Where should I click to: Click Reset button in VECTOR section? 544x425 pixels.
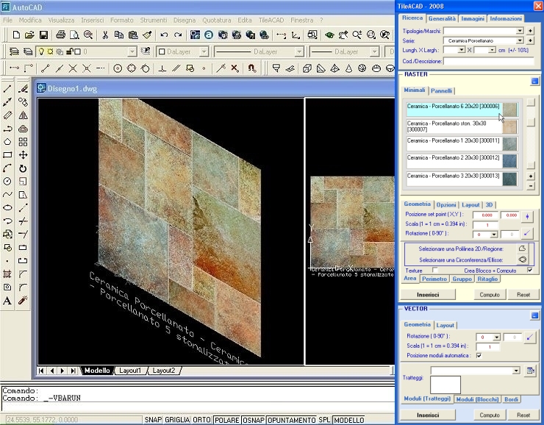point(523,415)
